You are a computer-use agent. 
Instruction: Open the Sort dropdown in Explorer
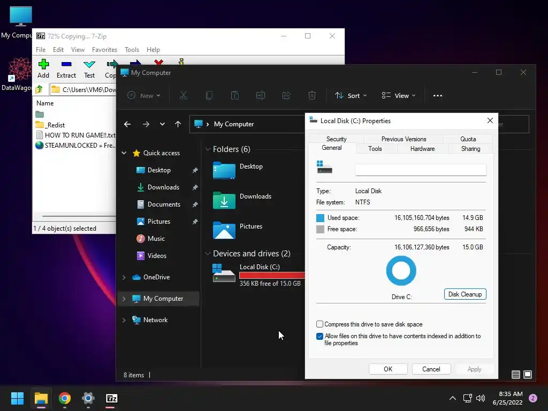[x=351, y=95]
